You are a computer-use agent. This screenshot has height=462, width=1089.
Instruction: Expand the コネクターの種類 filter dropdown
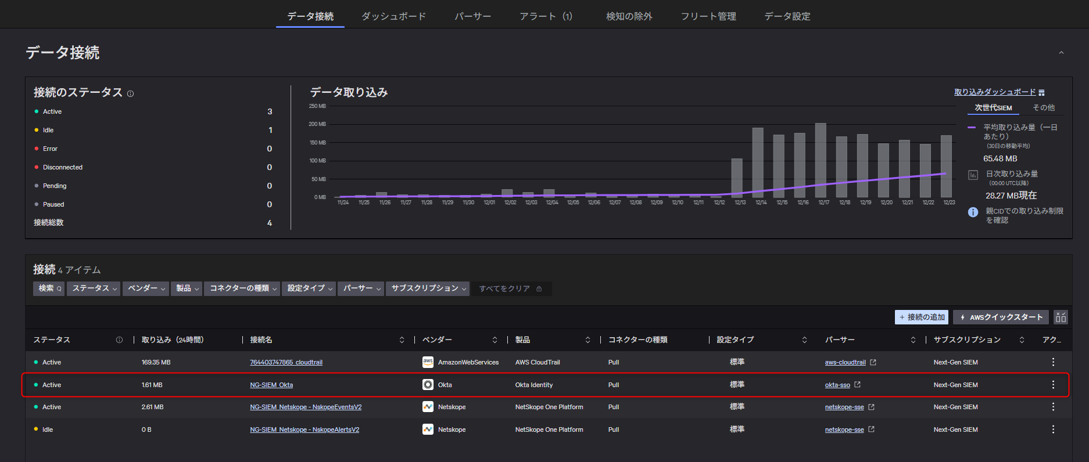pyautogui.click(x=242, y=288)
